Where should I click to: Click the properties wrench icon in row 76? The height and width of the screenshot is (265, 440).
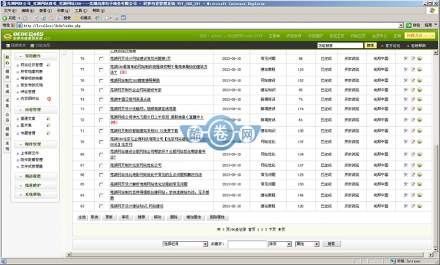coord(406,80)
